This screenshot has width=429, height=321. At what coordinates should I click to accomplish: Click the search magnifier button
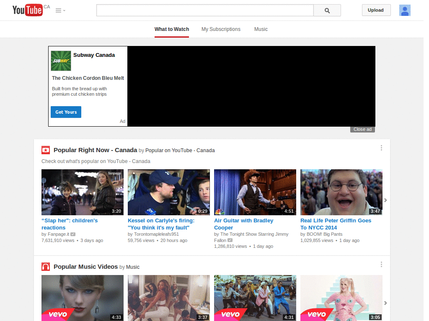[327, 10]
